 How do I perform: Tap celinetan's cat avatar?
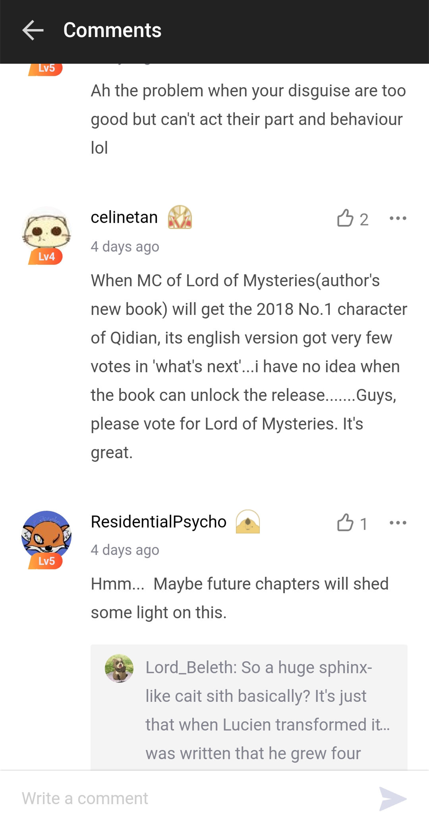[46, 231]
